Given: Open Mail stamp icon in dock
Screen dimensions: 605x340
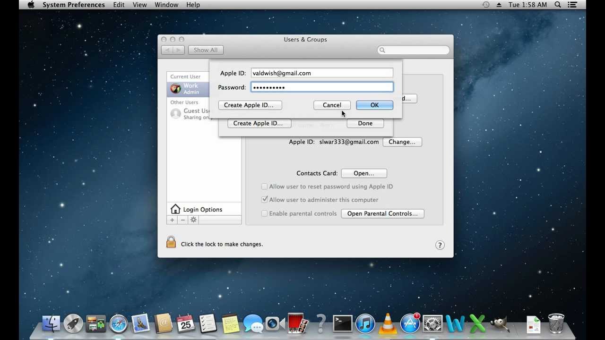Looking at the screenshot, I should click(141, 324).
